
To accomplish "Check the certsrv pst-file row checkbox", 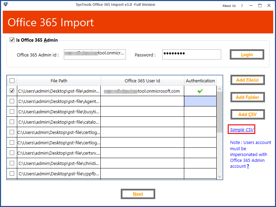I will pyautogui.click(x=12, y=153).
